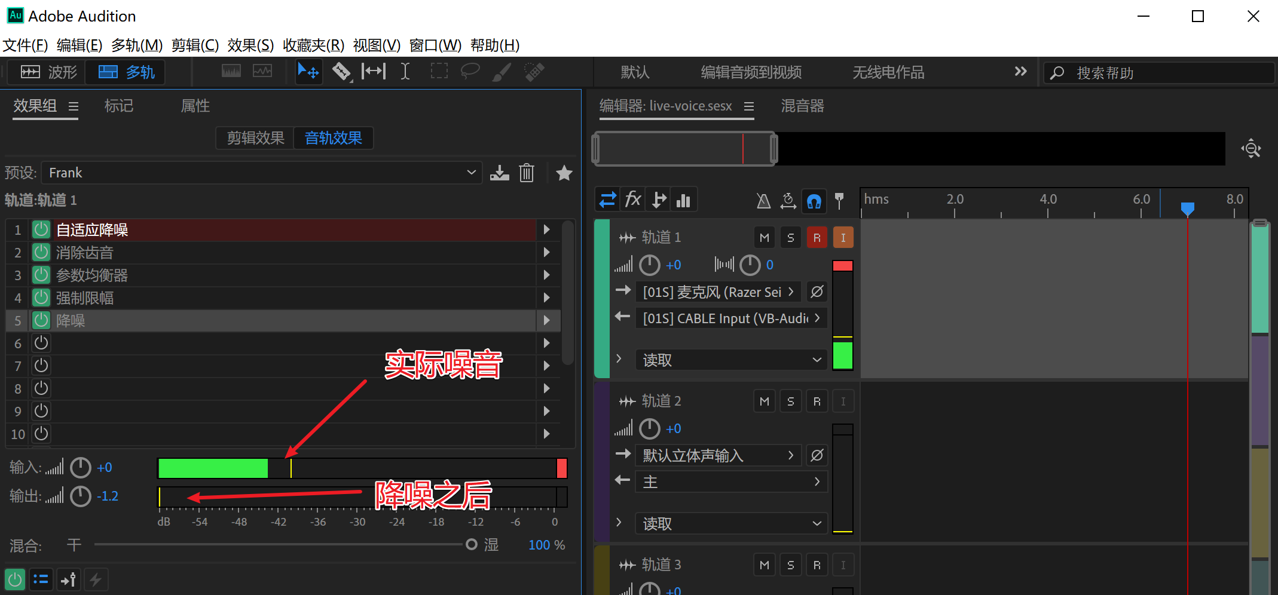Image resolution: width=1278 pixels, height=595 pixels.
Task: Select the Lasso Selection tool
Action: click(x=470, y=72)
